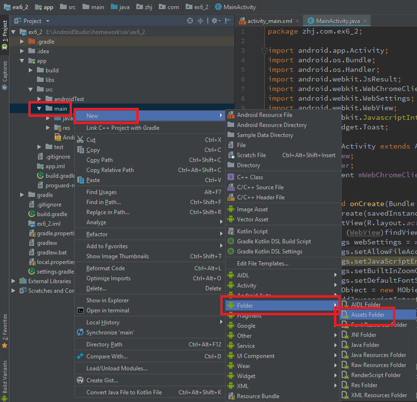Select gradlew.bat in project tree
417x402 pixels.
pos(48,253)
